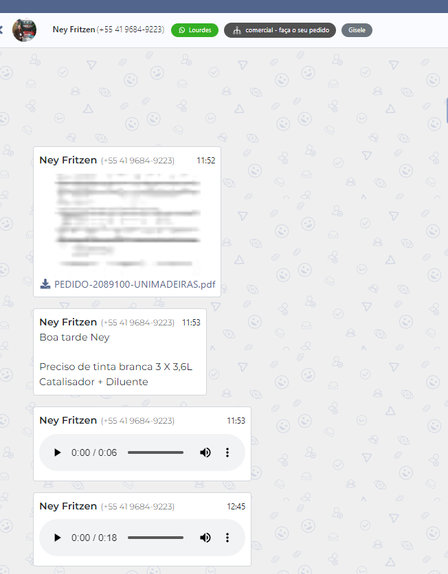The width and height of the screenshot is (448, 574).
Task: Click the 0:06 audio seek bar
Action: click(155, 452)
